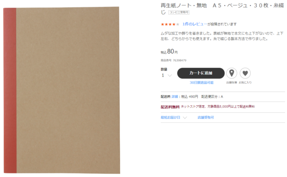Click the red spine of notebook image
The height and width of the screenshot is (177, 287).
pos(10,90)
